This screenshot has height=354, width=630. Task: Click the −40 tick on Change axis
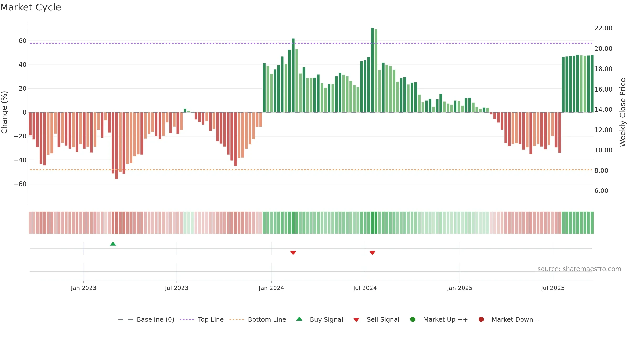point(20,160)
